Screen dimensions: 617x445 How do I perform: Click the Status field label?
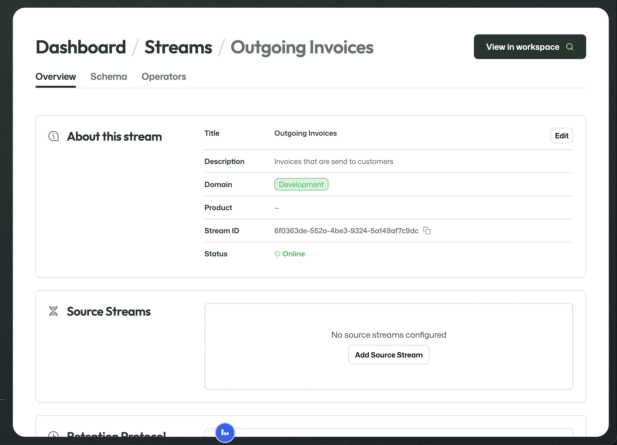[216, 254]
